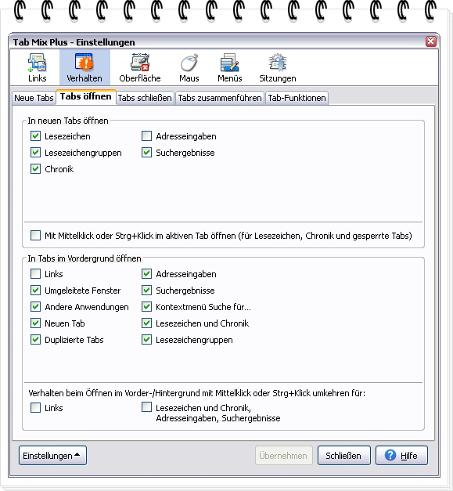Toggle Lesezeichen und Chronik foreground checkbox

point(146,323)
